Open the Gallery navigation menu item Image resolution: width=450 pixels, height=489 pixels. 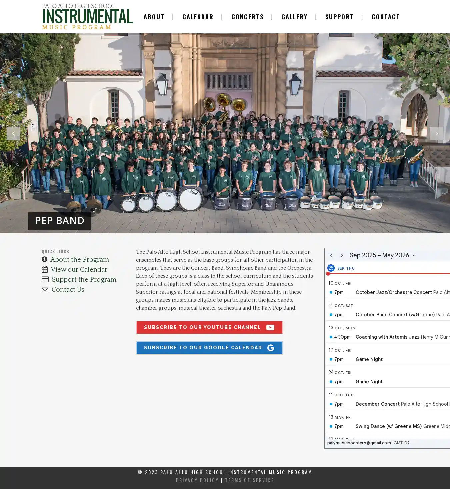(x=294, y=17)
